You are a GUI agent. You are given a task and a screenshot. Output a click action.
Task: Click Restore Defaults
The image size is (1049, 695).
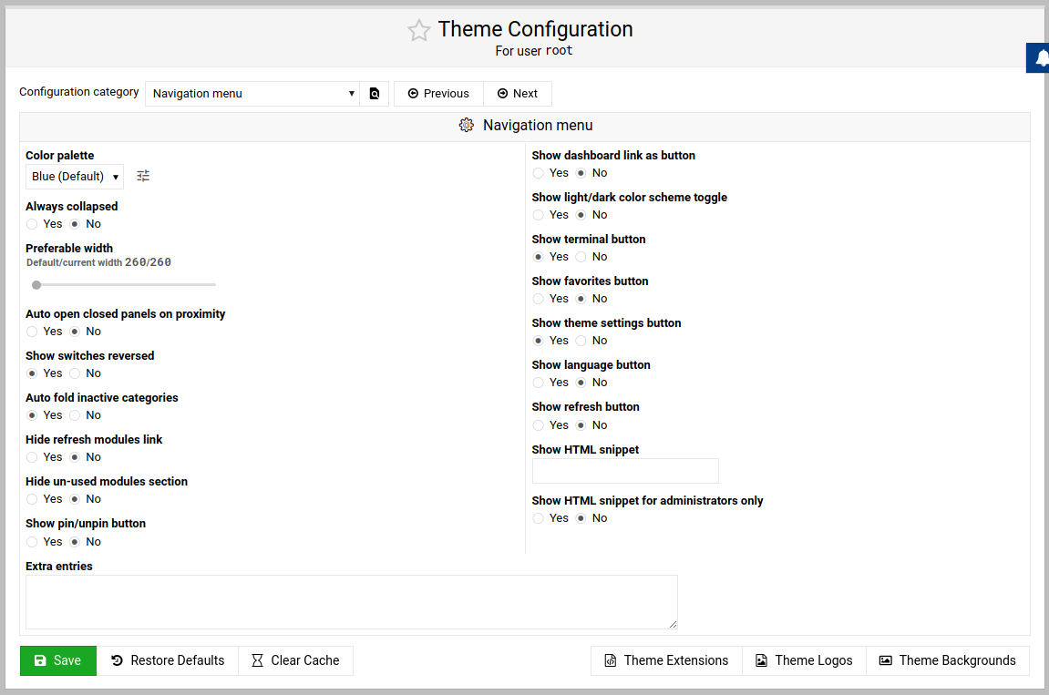click(167, 660)
